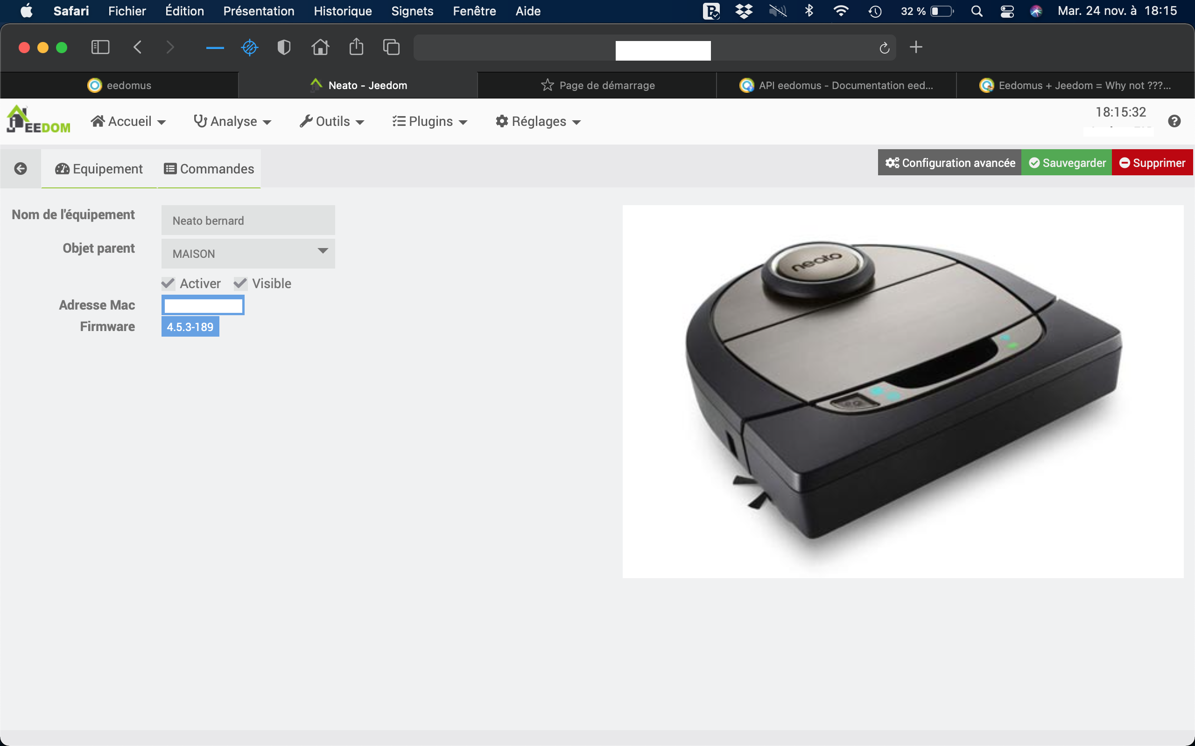
Task: Switch to the Equipement tab
Action: pyautogui.click(x=99, y=169)
